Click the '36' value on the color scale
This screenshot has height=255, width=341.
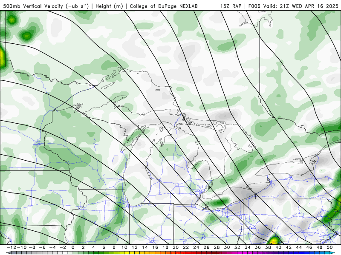[258, 247]
